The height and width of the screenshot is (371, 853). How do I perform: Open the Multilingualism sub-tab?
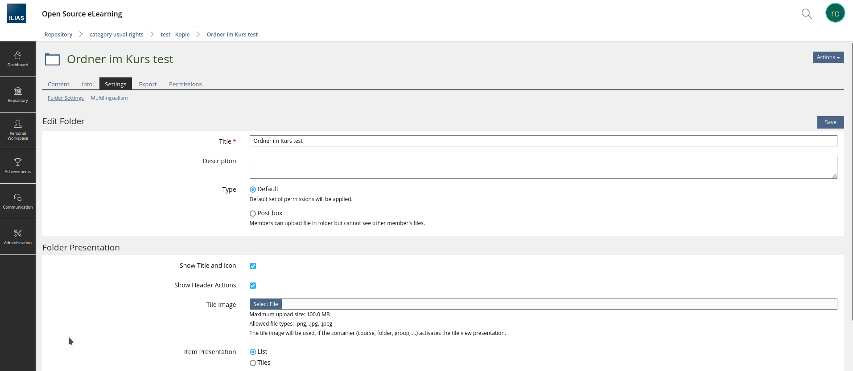(x=109, y=98)
